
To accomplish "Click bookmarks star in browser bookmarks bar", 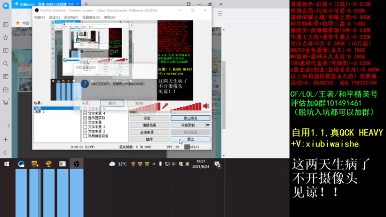I will click(17, 23).
